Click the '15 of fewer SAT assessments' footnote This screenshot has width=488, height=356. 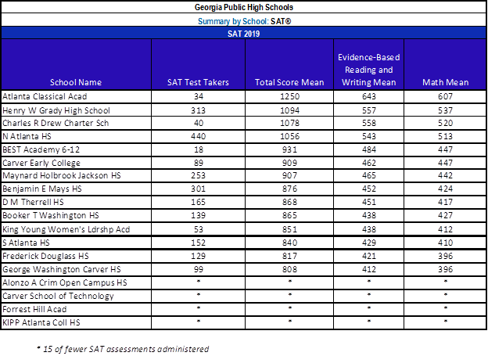tap(123, 349)
